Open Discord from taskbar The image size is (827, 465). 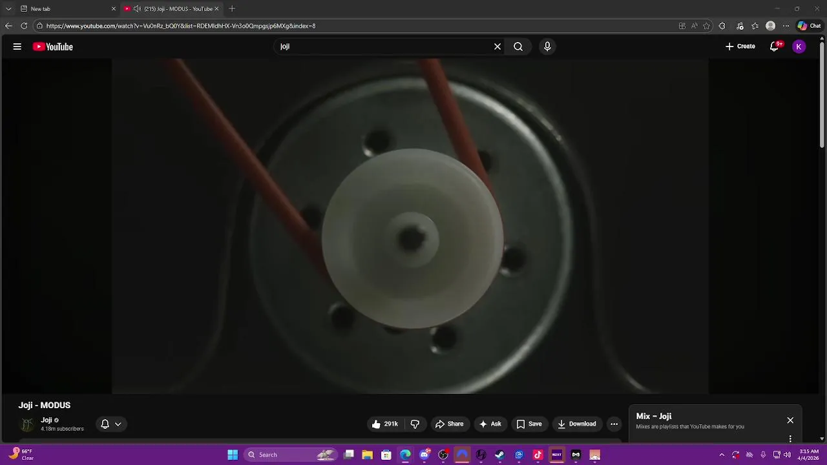[x=424, y=455]
